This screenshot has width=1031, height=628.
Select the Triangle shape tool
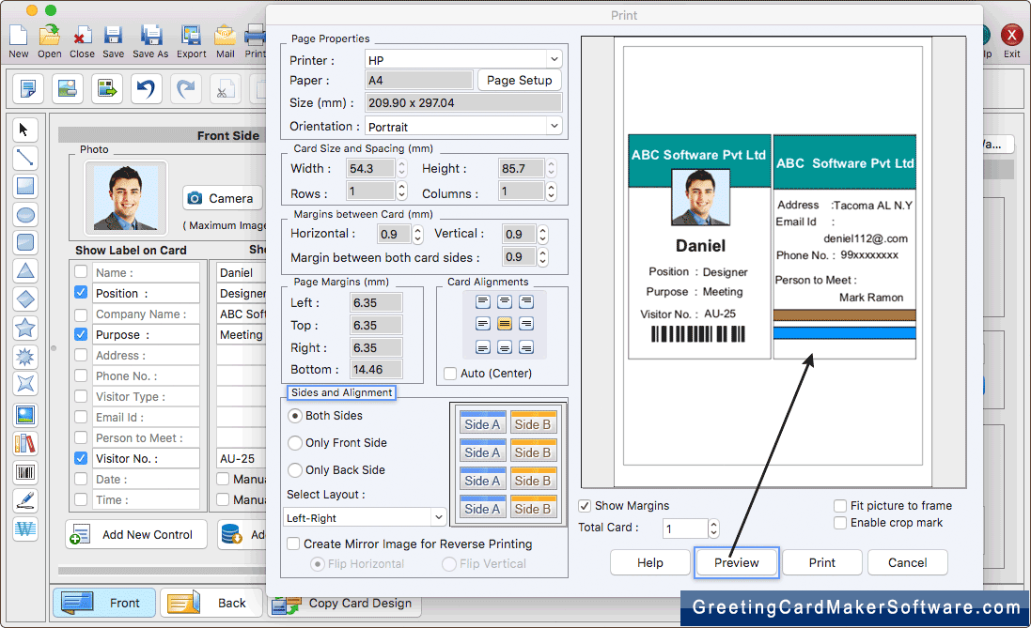point(25,270)
